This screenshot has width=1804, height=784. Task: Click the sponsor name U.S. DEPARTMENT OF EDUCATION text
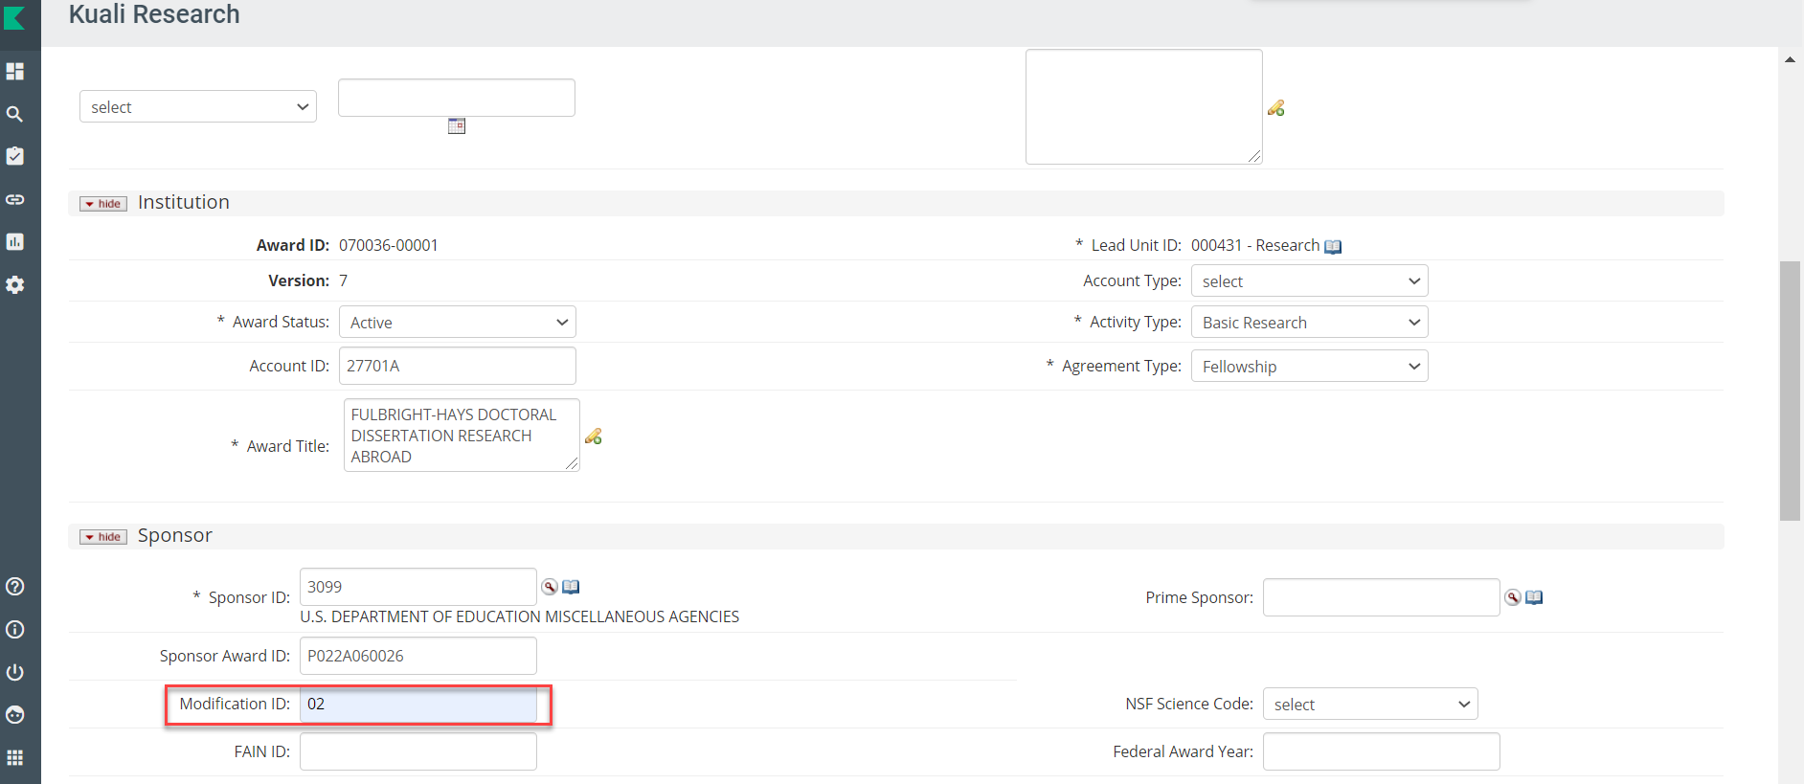(520, 616)
